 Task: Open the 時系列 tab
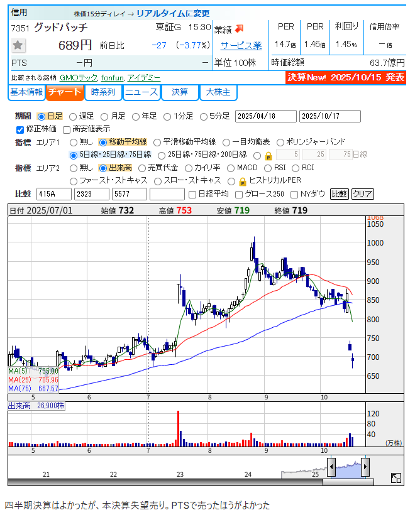(x=103, y=92)
